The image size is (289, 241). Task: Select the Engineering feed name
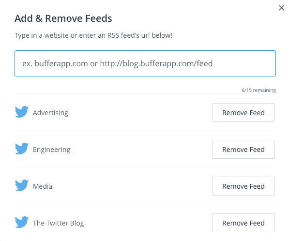coord(52,150)
